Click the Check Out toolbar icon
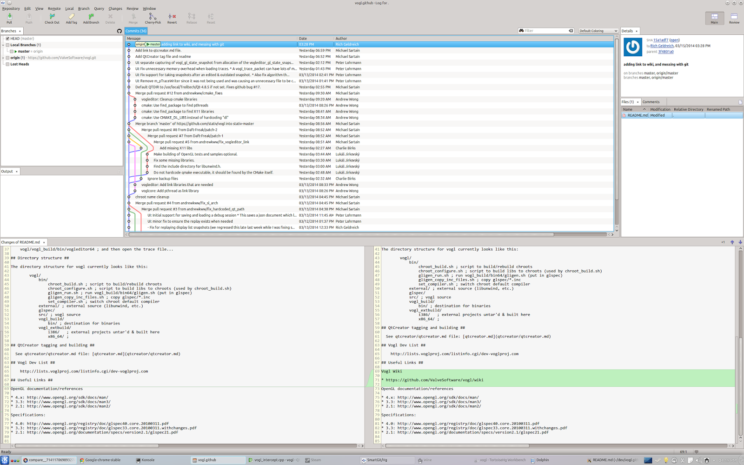744x465 pixels. pyautogui.click(x=52, y=18)
